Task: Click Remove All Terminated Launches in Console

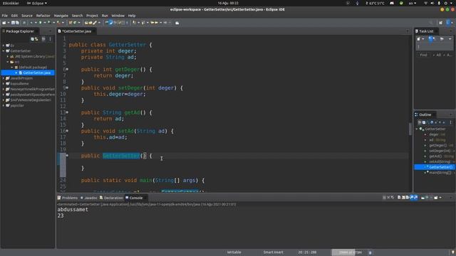Action: click(393, 198)
